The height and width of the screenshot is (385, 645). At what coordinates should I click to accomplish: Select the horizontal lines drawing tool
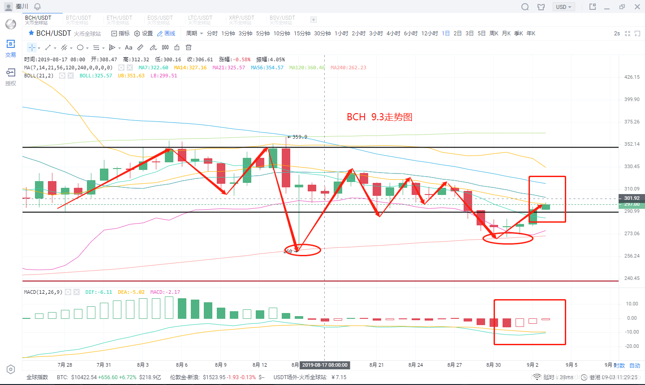(96, 47)
